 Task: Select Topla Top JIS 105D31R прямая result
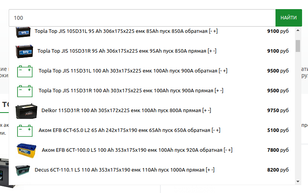point(127,51)
